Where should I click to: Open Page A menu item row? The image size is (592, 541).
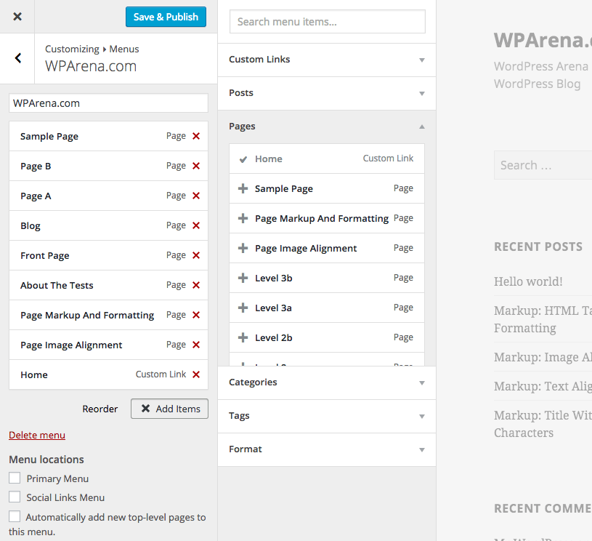[x=108, y=196]
